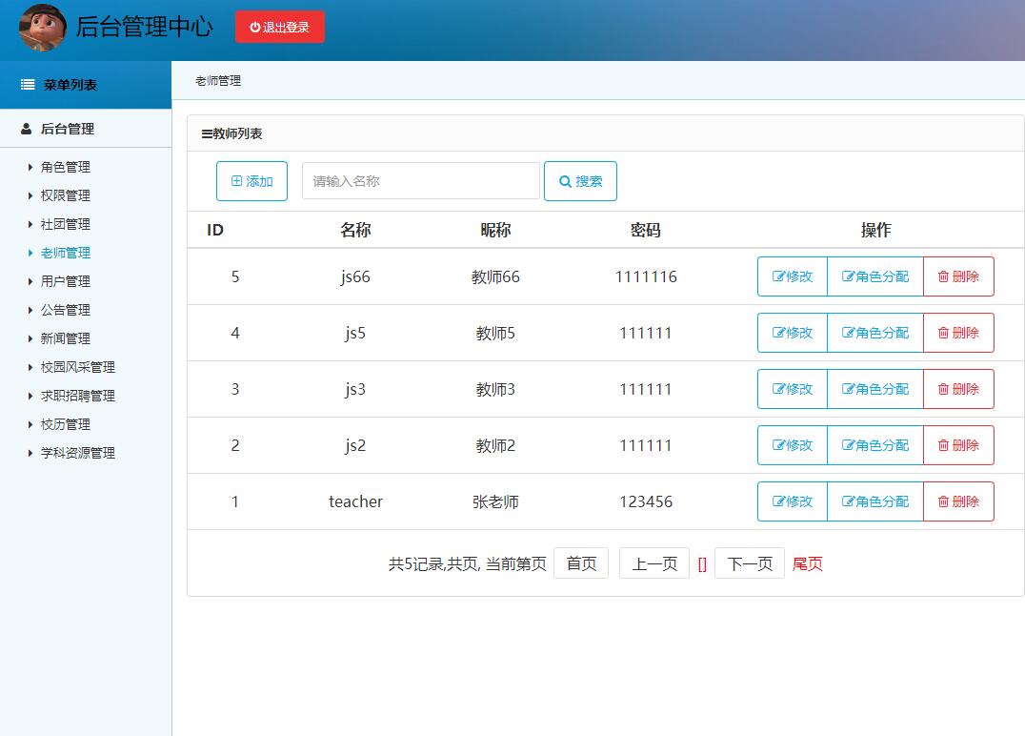Click 首页 in the pagination bar
Image resolution: width=1025 pixels, height=736 pixels.
(581, 562)
